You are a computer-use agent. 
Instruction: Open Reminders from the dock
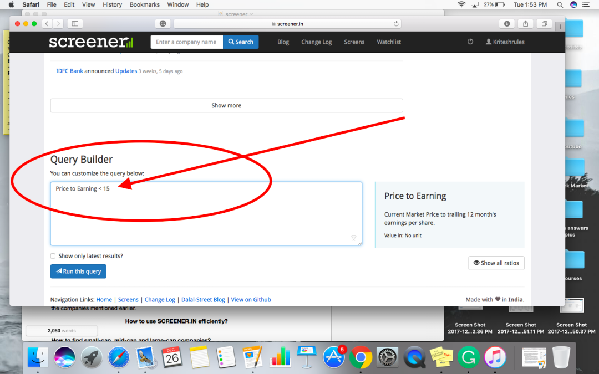(226, 357)
